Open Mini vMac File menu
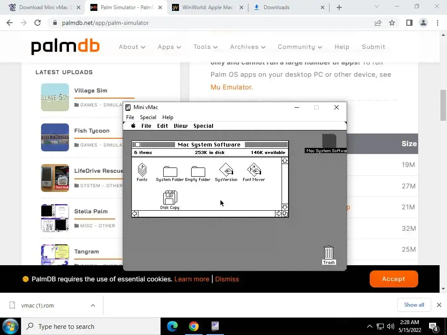 (130, 117)
